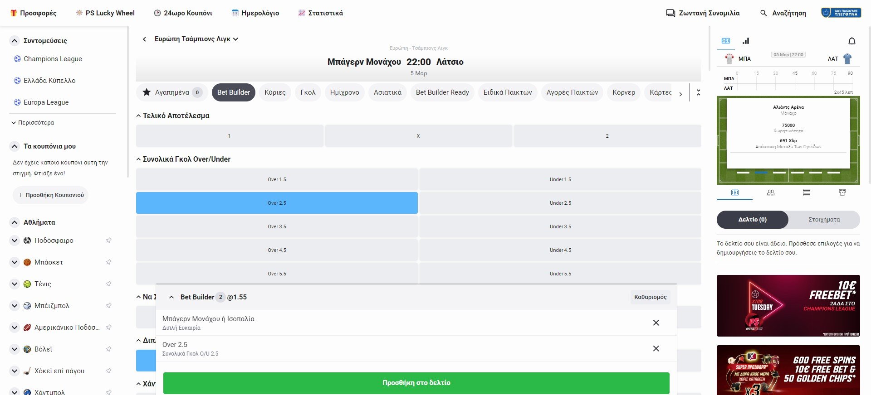Open the statistics bar chart icon

746,41
